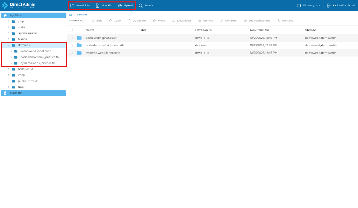Expand the .spamassassin folder chevron
Image resolution: width=358 pixels, height=208 pixels.
[8, 33]
